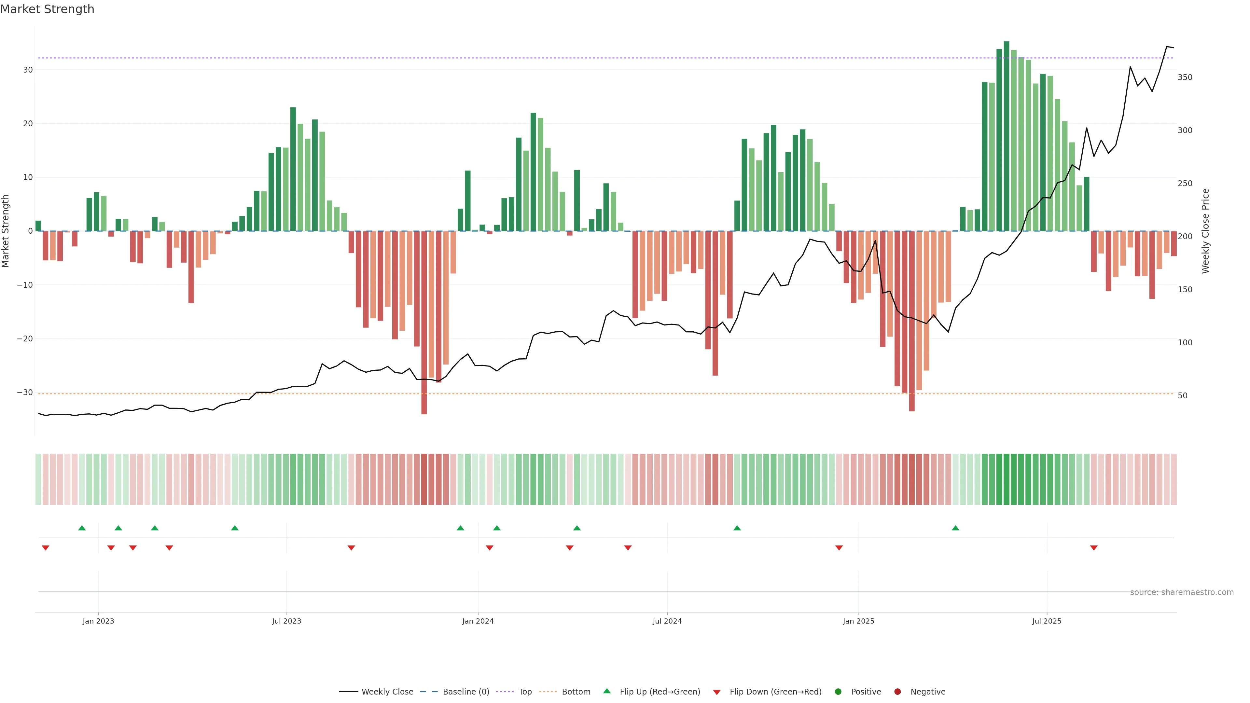Click the Jan 2024 x-axis label
The height and width of the screenshot is (703, 1250).
[478, 621]
